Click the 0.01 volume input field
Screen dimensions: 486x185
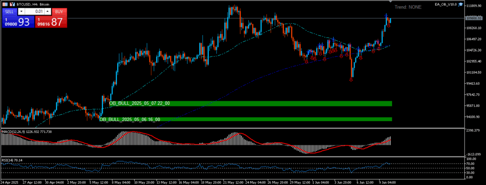click(34, 12)
